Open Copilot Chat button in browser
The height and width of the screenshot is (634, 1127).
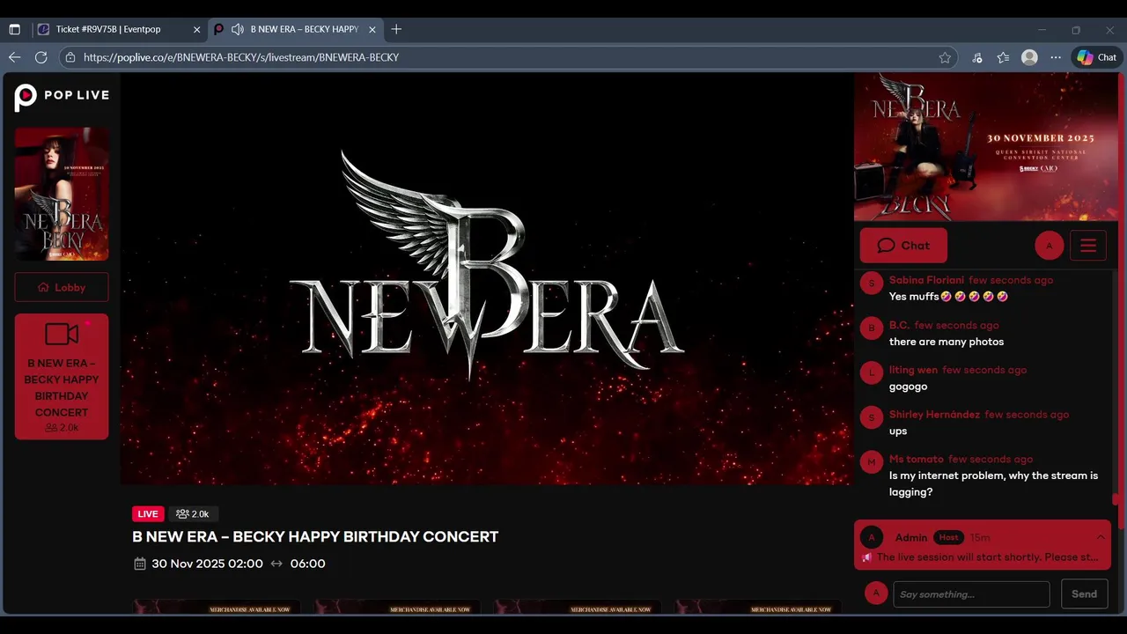1096,57
